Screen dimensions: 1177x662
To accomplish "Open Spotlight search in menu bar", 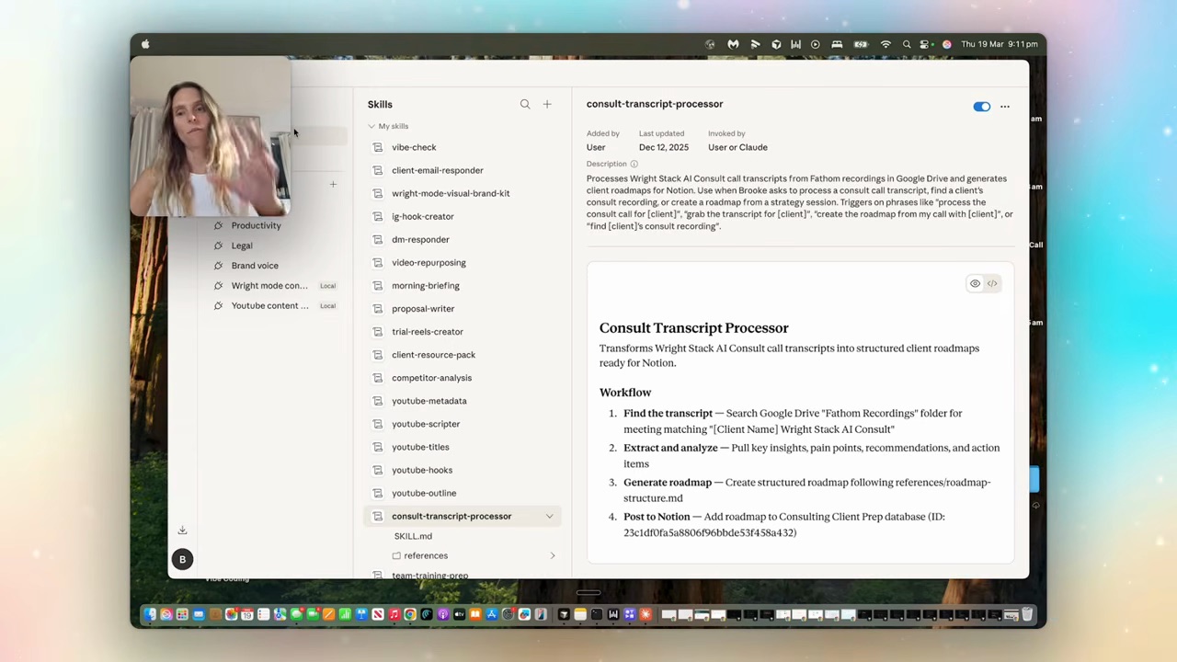I will [x=907, y=44].
